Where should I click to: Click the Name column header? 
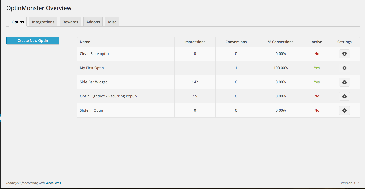85,42
